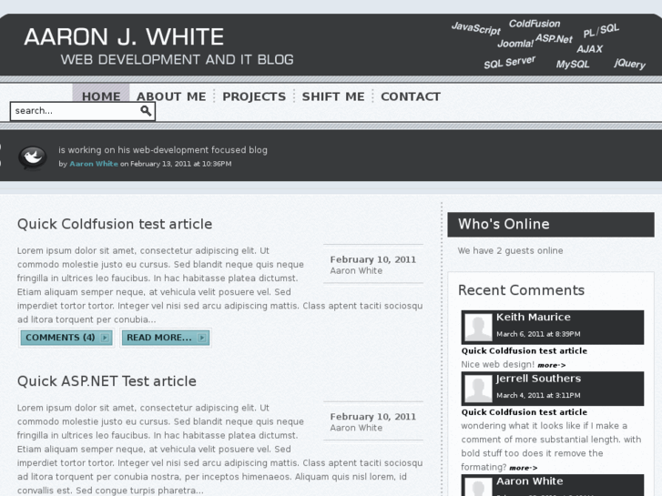Image resolution: width=662 pixels, height=496 pixels.
Task: Click the JavaScript tag in header
Action: 476,28
